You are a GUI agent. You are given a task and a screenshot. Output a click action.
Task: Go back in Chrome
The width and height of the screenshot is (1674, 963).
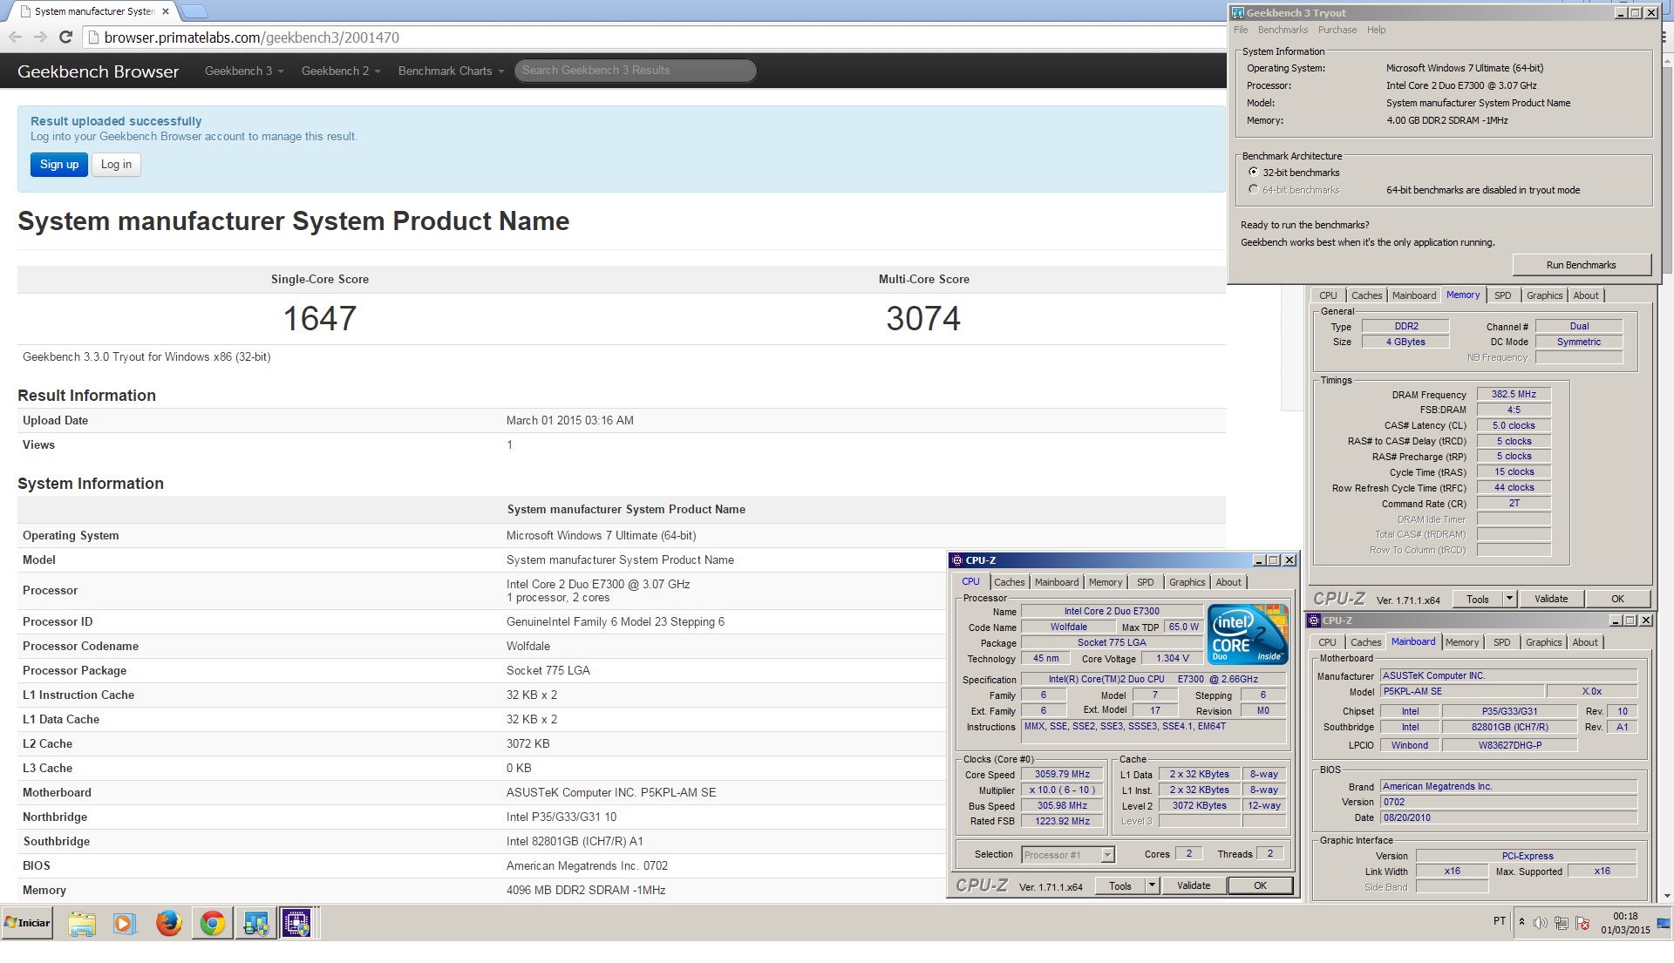tap(15, 37)
